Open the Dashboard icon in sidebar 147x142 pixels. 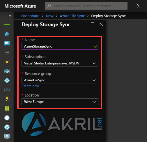(x=7, y=43)
